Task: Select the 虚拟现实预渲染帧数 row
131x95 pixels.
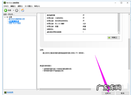Action: pyautogui.click(x=82, y=32)
